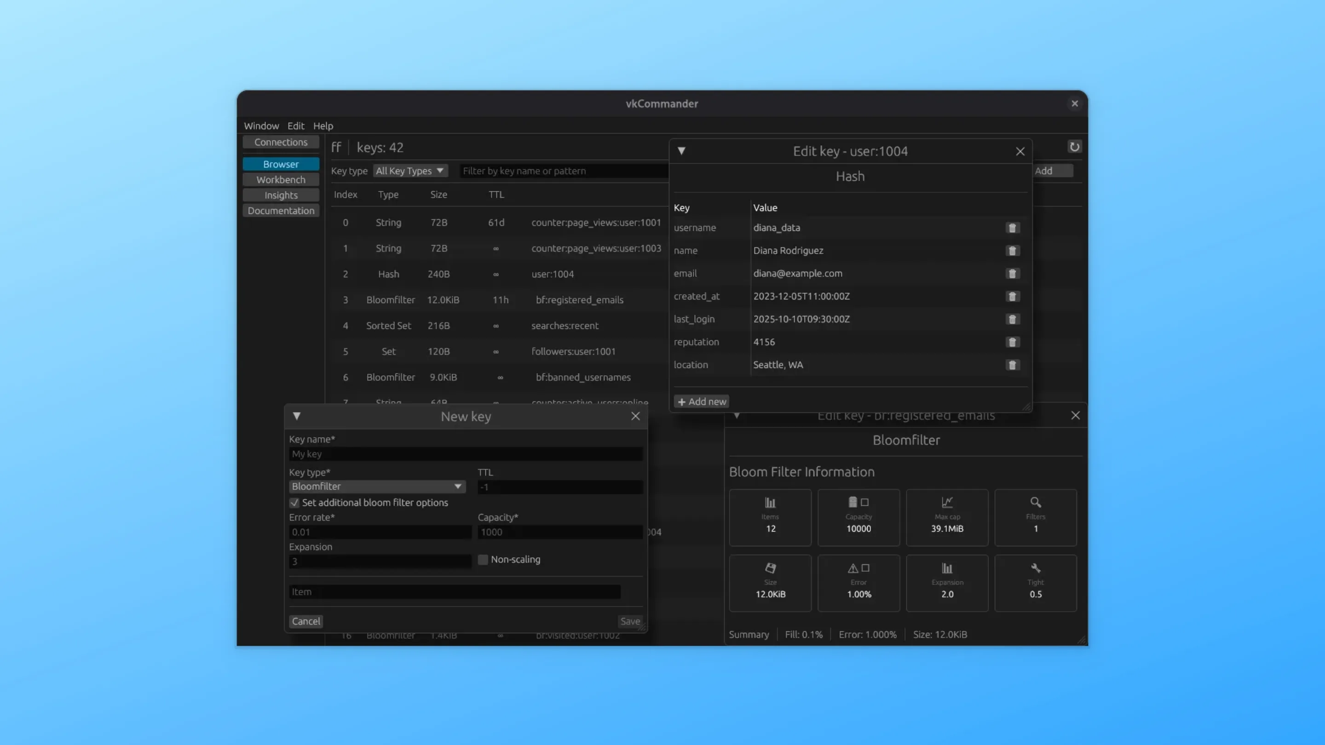This screenshot has height=745, width=1325.
Task: Add new field to user:1004 hash
Action: click(701, 401)
